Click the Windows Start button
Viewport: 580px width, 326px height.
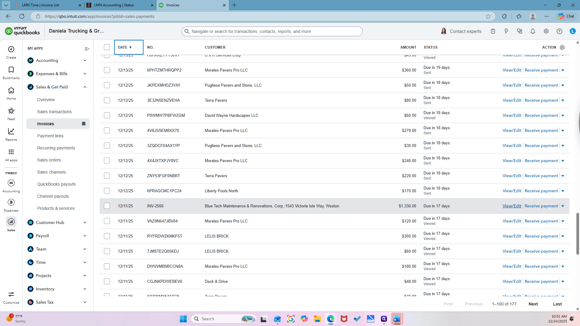[x=183, y=319]
